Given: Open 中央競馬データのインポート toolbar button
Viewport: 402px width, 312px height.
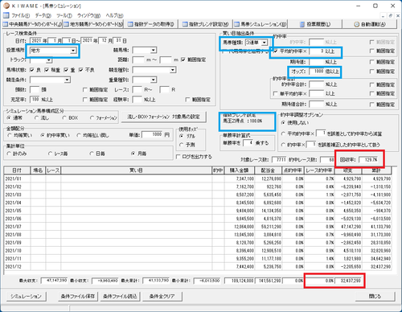Looking at the screenshot, I should point(32,24).
